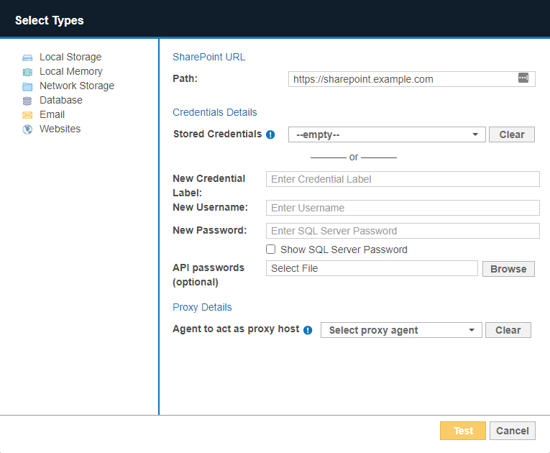
Task: Click the Local Storage drive icon
Action: [x=27, y=58]
